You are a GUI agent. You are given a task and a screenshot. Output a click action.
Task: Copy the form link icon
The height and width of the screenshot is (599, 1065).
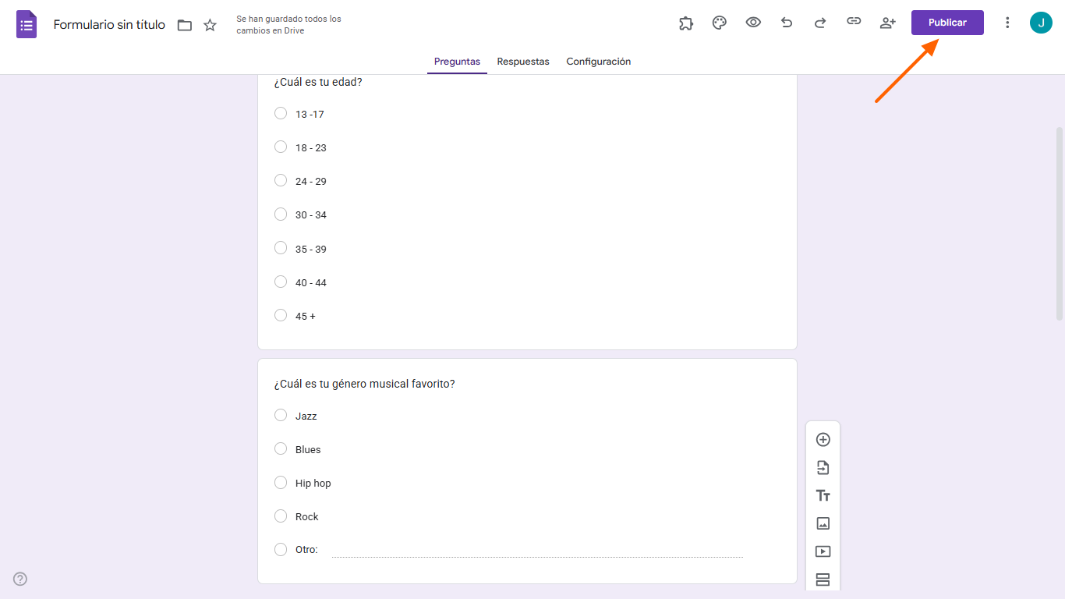pyautogui.click(x=854, y=23)
